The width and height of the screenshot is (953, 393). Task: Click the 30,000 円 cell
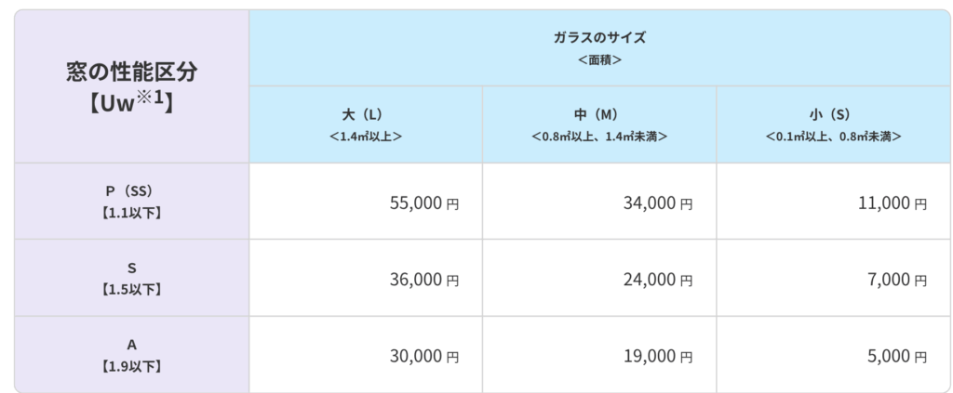coord(424,356)
